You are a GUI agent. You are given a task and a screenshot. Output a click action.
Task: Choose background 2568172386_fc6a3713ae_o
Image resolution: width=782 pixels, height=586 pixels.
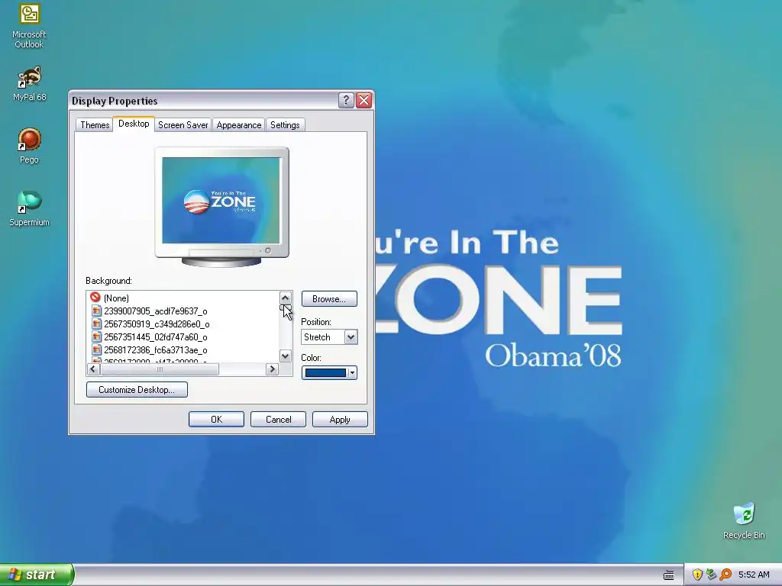(156, 349)
